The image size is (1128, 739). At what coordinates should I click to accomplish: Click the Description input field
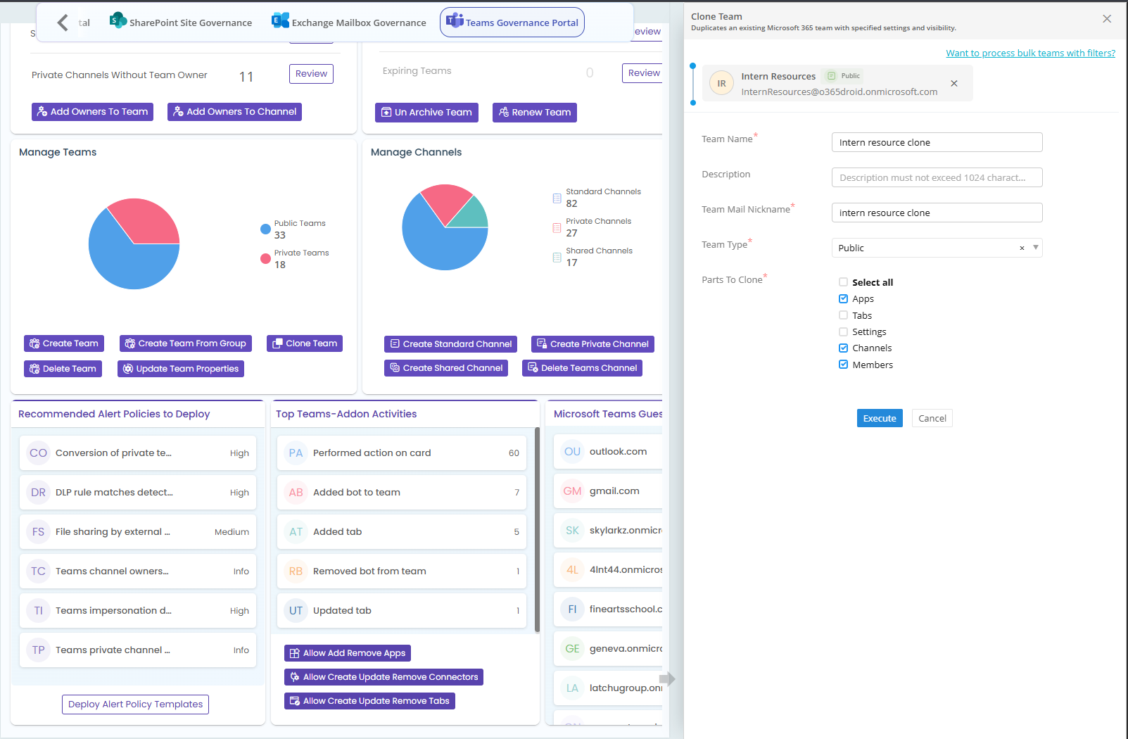(x=936, y=177)
